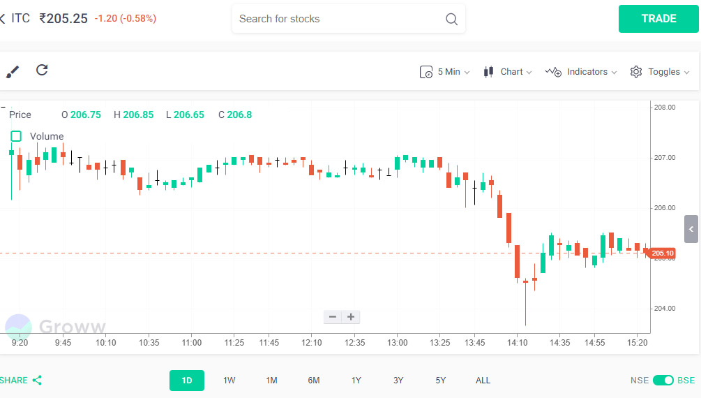Select the 5Y time range
The height and width of the screenshot is (398, 701).
(x=441, y=381)
